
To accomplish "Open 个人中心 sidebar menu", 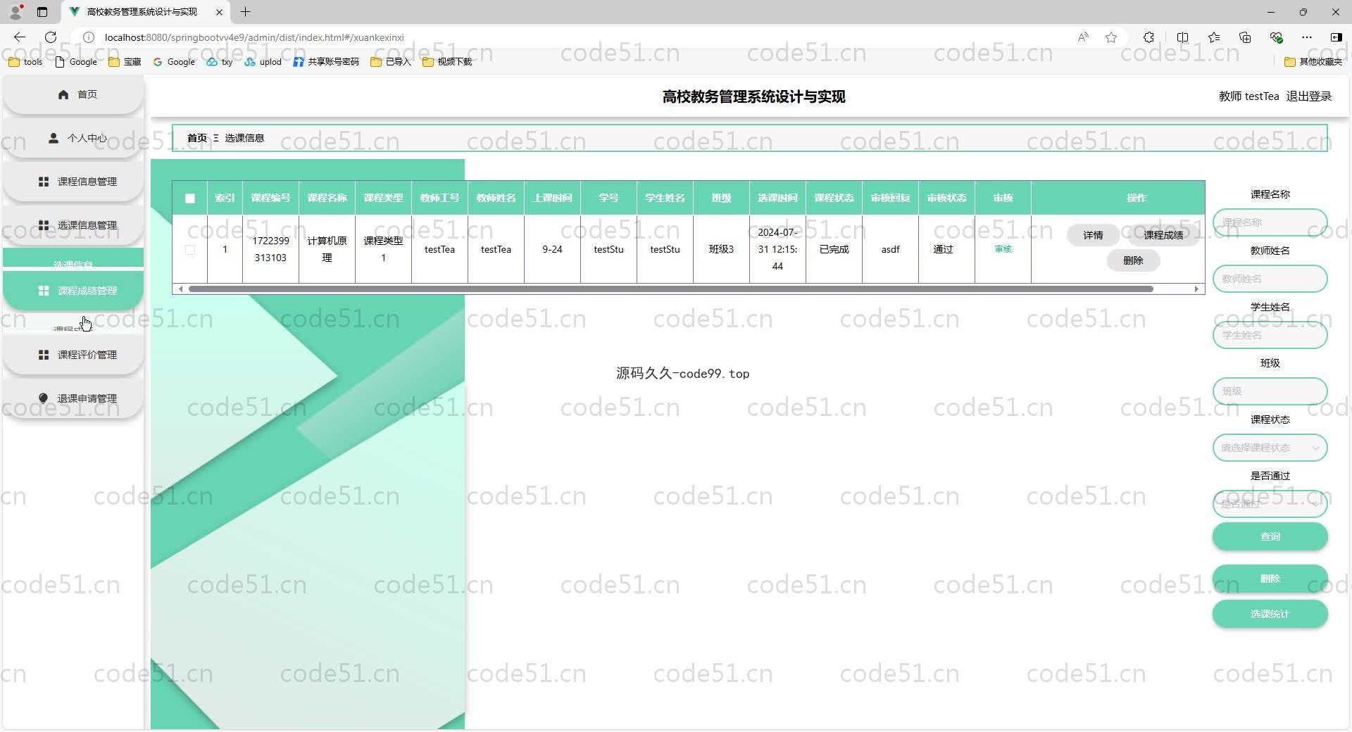I will pyautogui.click(x=73, y=138).
